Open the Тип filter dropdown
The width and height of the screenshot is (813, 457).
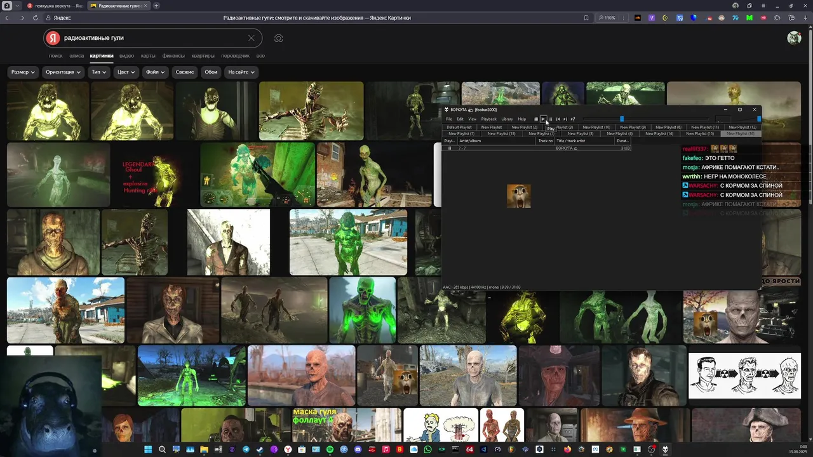pyautogui.click(x=99, y=72)
